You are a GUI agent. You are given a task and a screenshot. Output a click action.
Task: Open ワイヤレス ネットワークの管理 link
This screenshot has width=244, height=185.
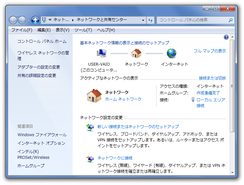coord(43,56)
